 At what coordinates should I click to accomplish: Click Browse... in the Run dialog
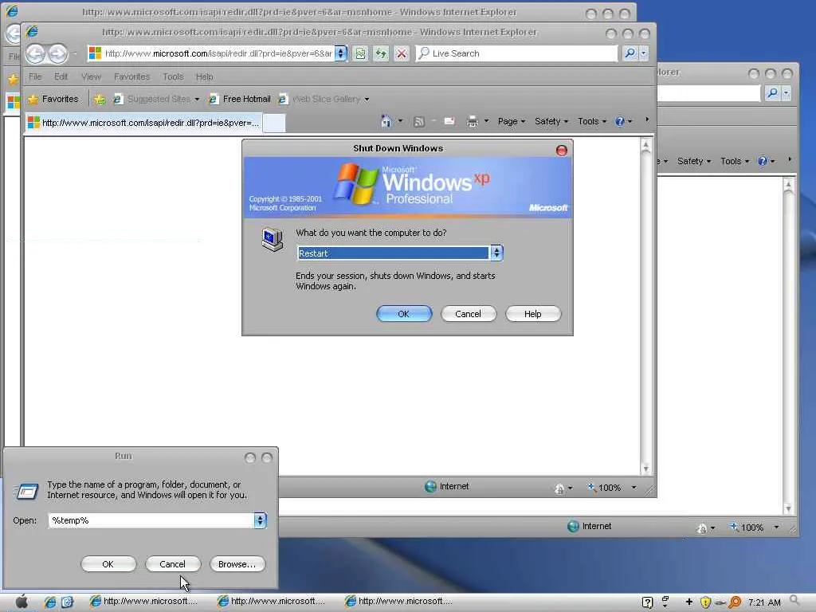[x=237, y=564]
